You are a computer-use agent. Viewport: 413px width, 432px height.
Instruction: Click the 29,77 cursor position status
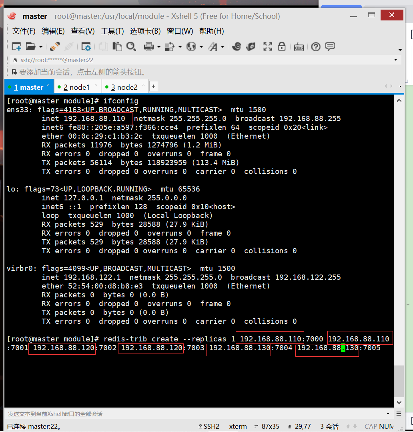coord(300,426)
